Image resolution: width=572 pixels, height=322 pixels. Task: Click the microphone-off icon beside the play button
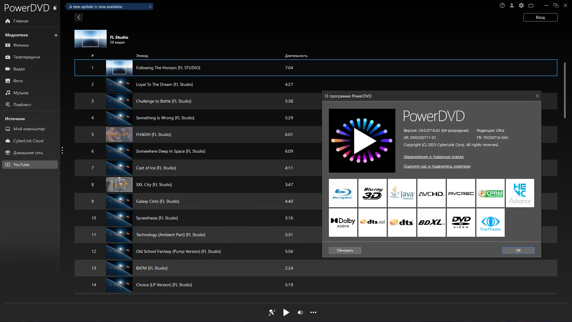click(x=272, y=312)
